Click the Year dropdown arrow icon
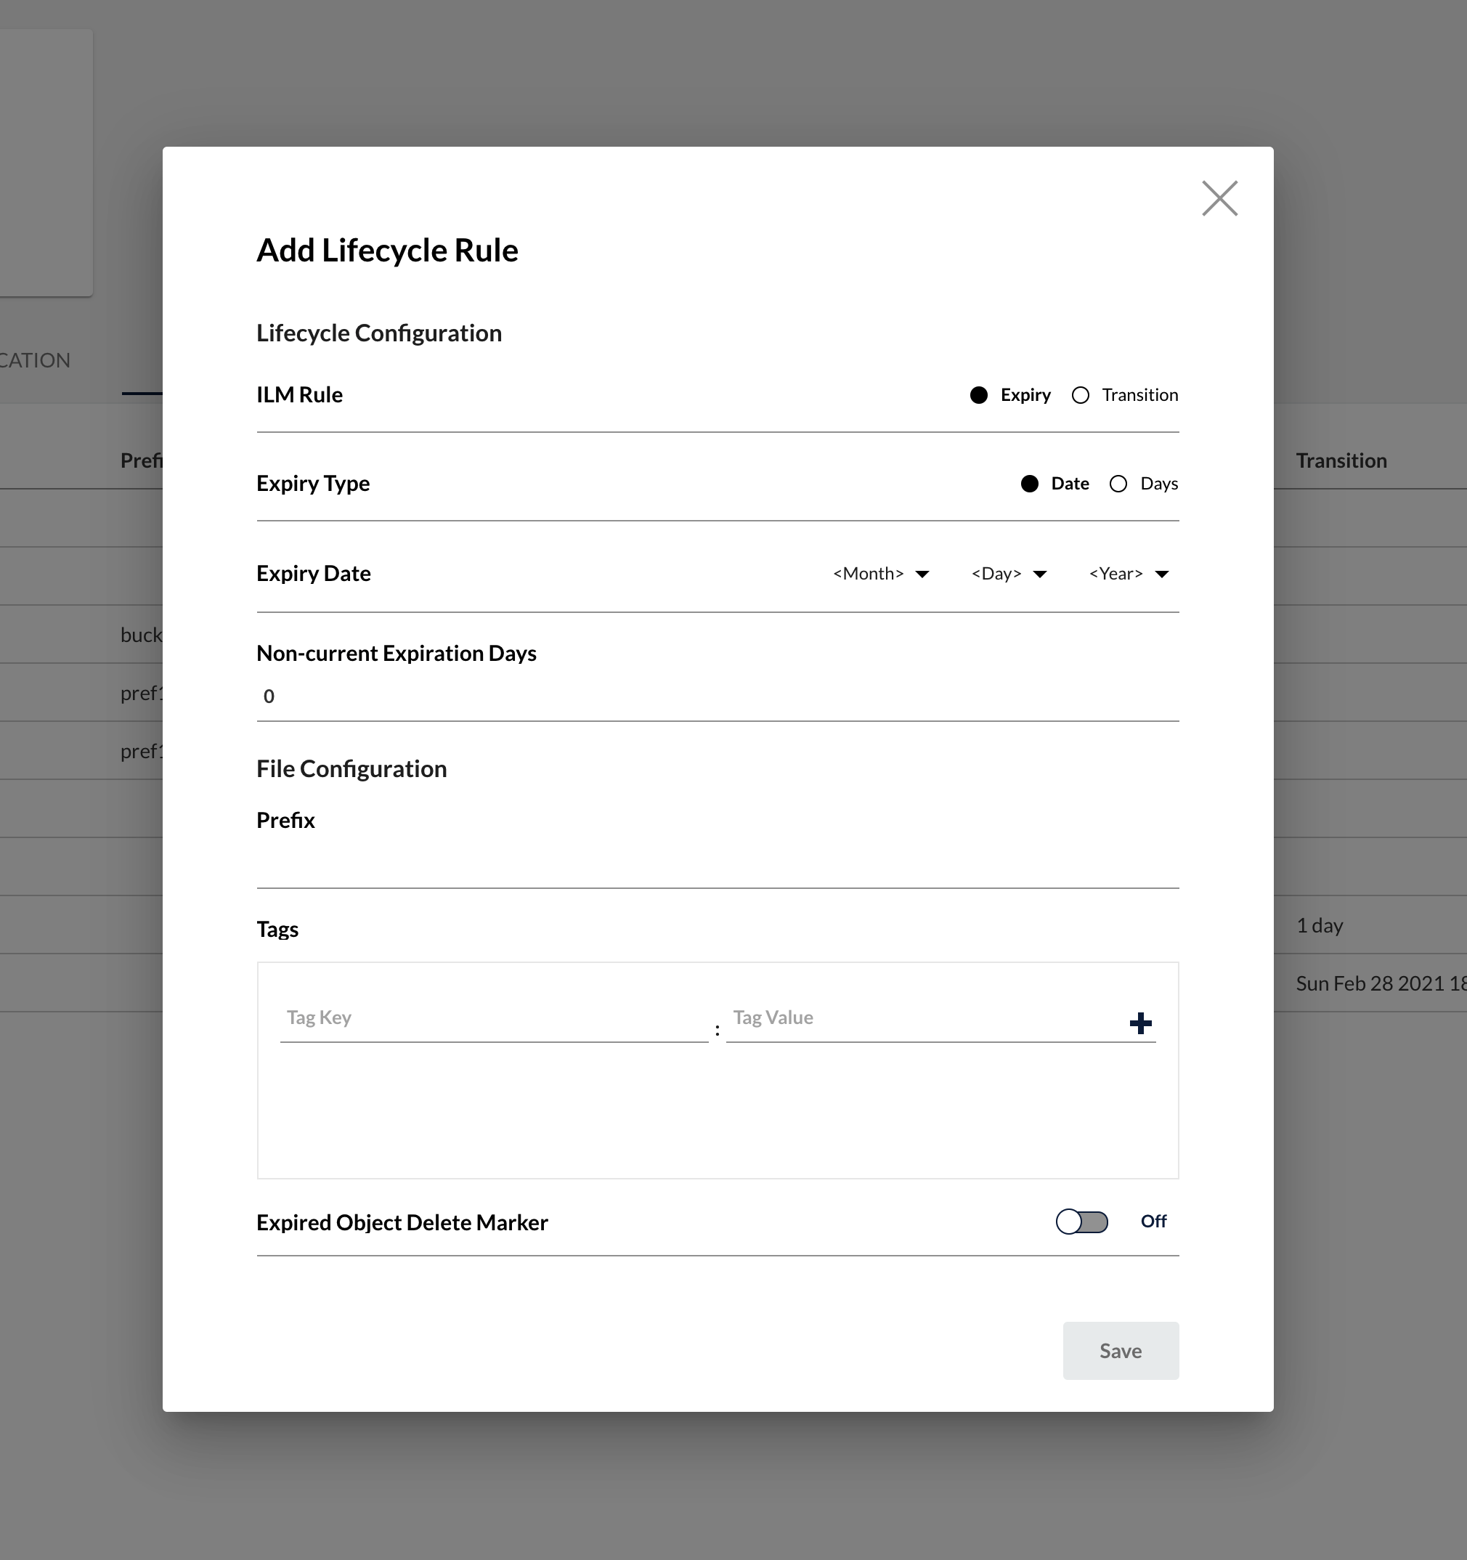The width and height of the screenshot is (1467, 1560). [x=1161, y=574]
